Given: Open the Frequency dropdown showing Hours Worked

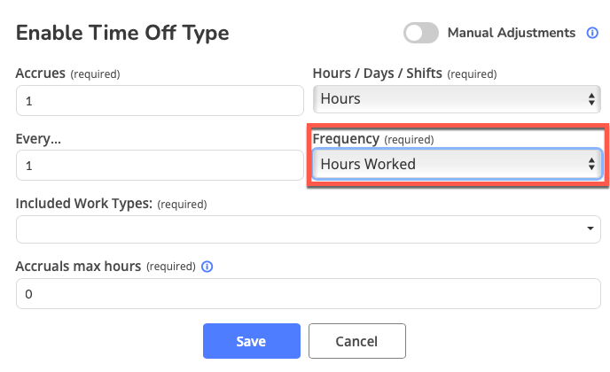Looking at the screenshot, I should (x=457, y=164).
